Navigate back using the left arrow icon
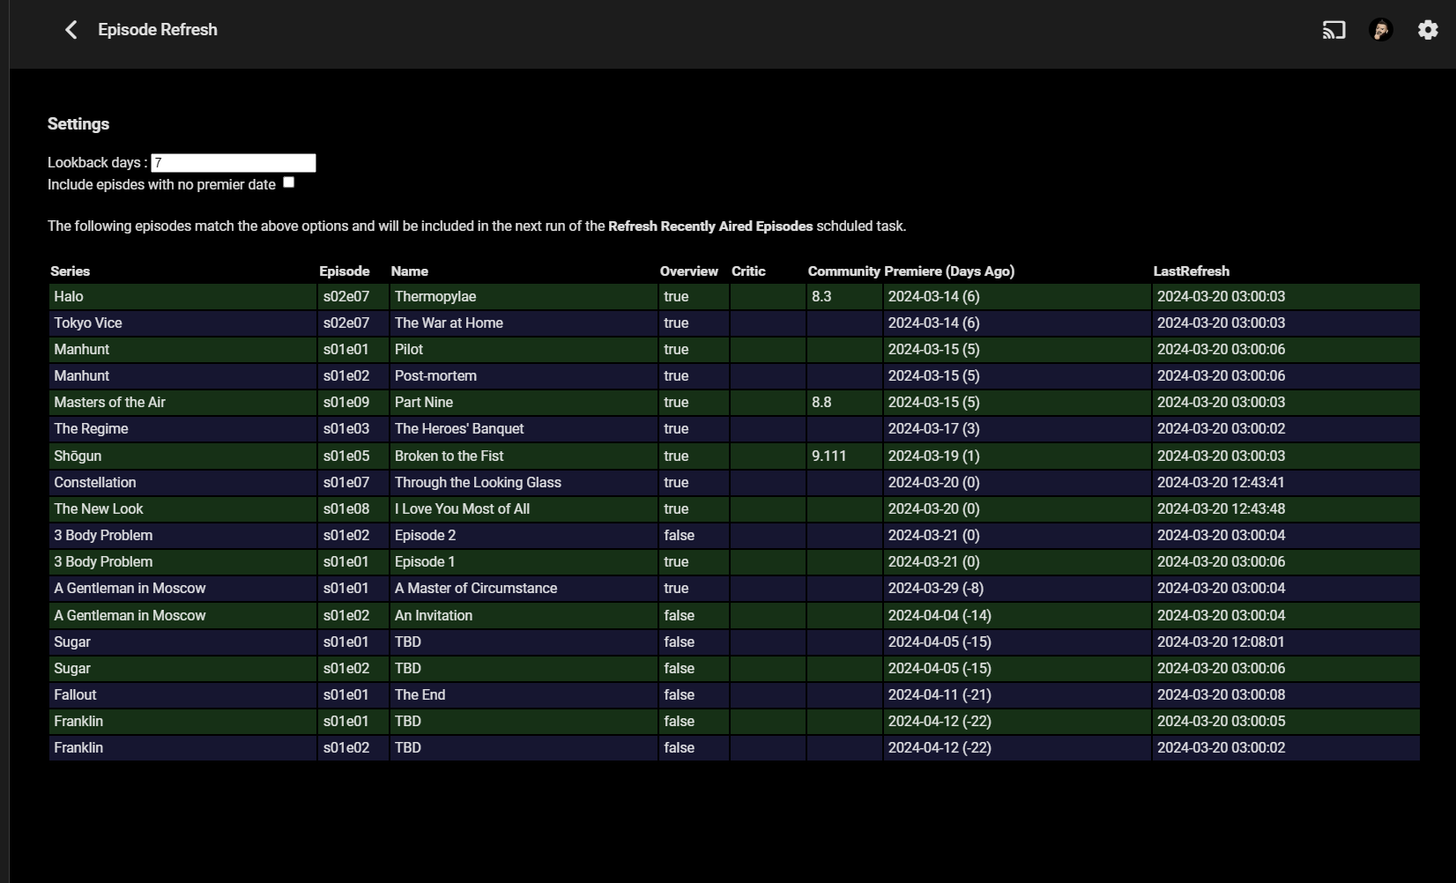Screen dimensions: 1456x883 pyautogui.click(x=71, y=29)
